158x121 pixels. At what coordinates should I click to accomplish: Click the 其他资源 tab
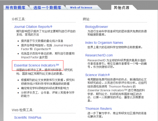121,8
